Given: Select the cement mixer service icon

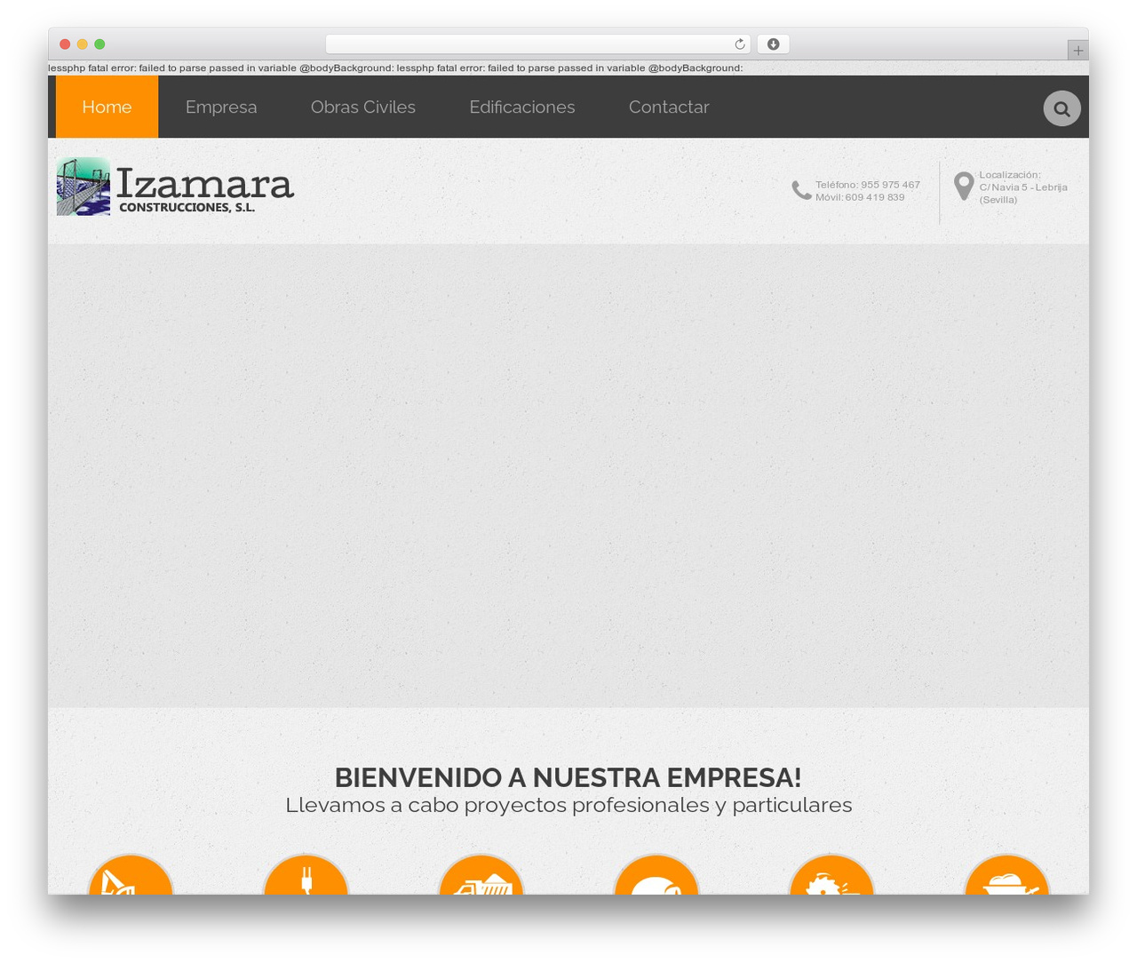Looking at the screenshot, I should click(x=656, y=874).
